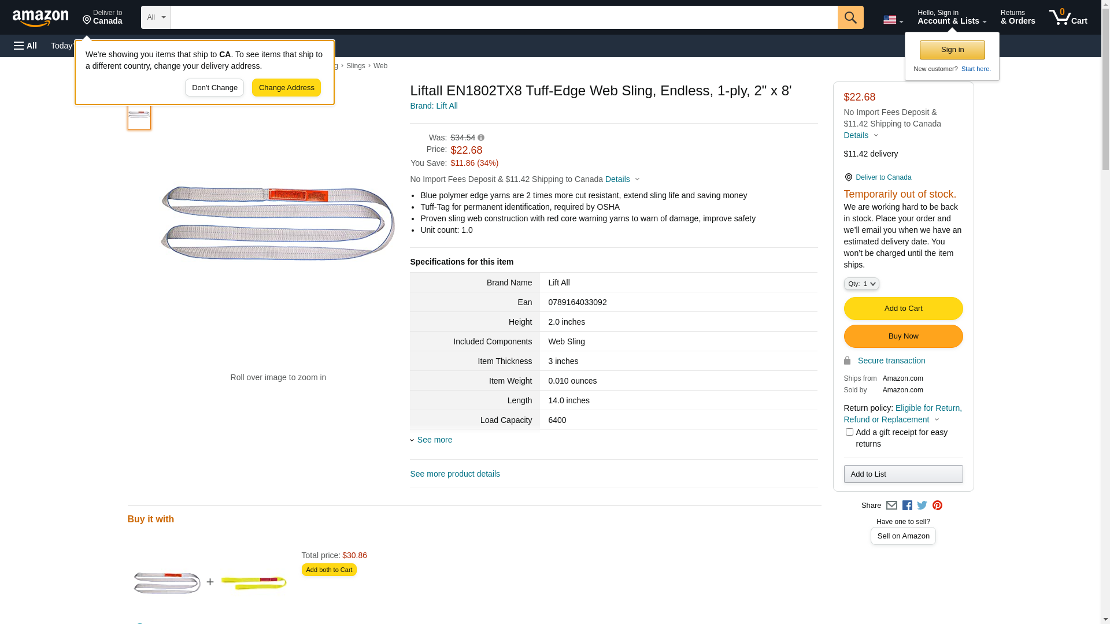Share product on Pinterest icon
This screenshot has width=1110, height=624.
[x=937, y=506]
